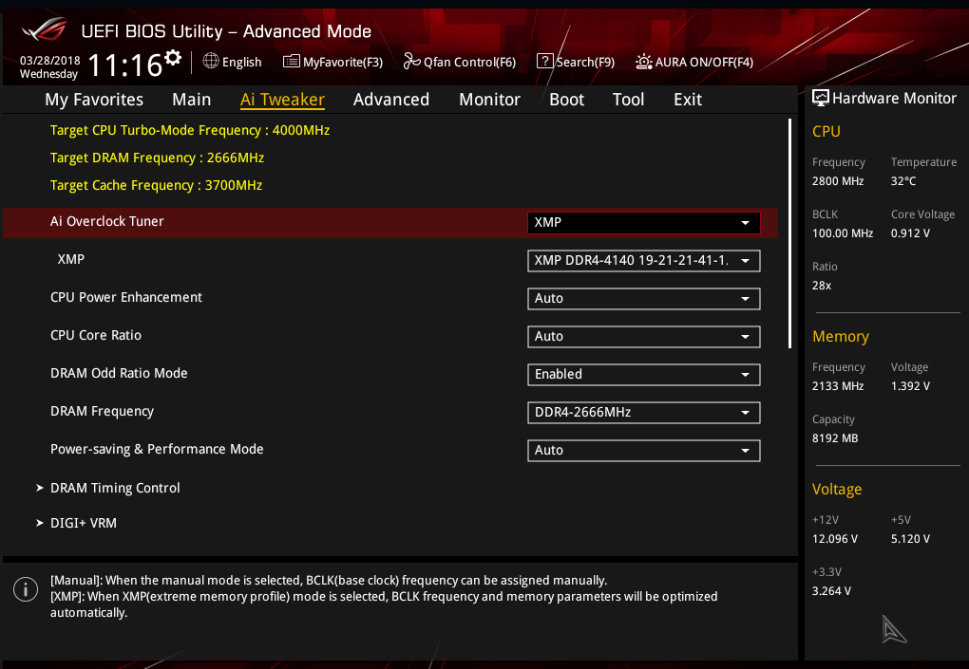Expand DIGI+ VRM submenu
The height and width of the screenshot is (669, 969).
[x=84, y=523]
